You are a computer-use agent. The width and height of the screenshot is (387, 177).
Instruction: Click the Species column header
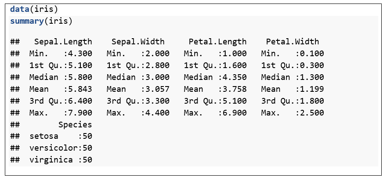click(75, 125)
